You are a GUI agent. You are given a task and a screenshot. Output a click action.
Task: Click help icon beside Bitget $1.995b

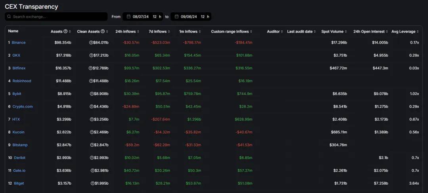click(x=92, y=183)
